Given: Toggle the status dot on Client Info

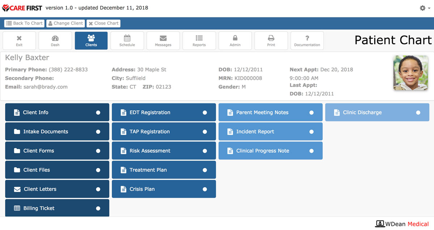Looking at the screenshot, I should [98, 112].
